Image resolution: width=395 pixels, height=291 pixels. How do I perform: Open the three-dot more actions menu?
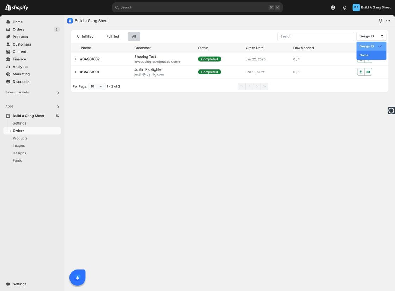coord(388,21)
